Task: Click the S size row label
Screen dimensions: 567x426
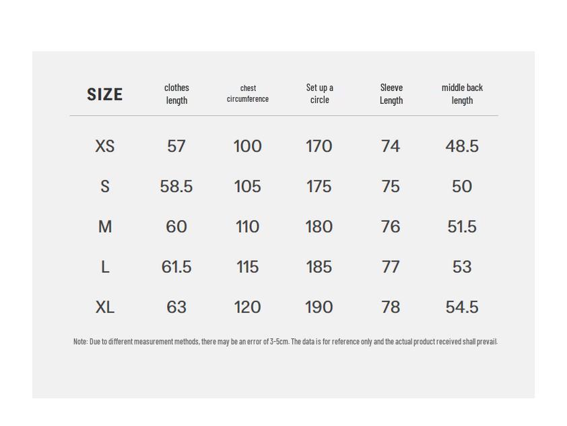Action: (105, 187)
